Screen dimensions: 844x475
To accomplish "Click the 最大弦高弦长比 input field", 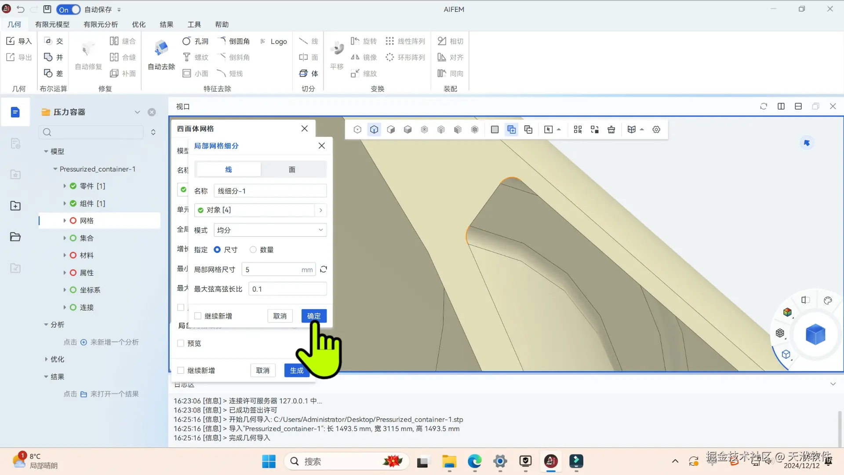I will [287, 289].
